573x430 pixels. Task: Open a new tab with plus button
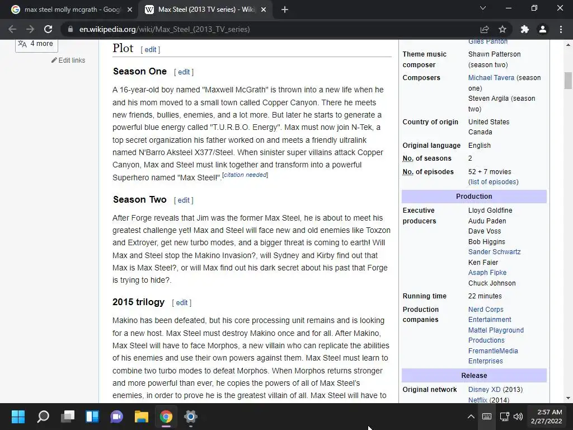pos(285,10)
